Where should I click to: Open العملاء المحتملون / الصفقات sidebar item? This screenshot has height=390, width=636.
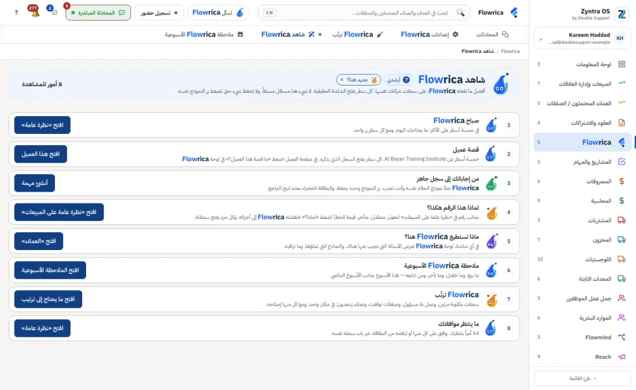(x=582, y=103)
